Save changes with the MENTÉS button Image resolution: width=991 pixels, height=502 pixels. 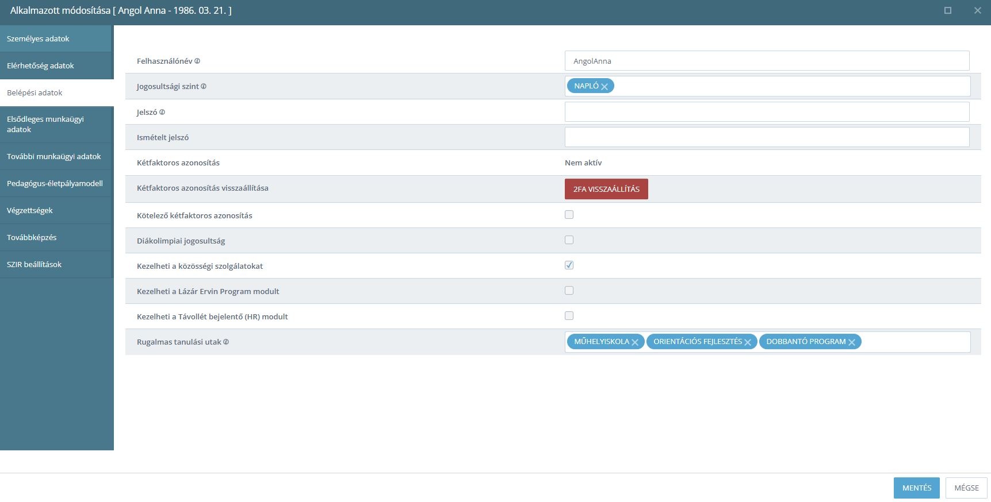(x=916, y=488)
